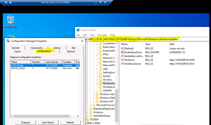The height and width of the screenshot is (125, 211).
Task: Click the View Report button
Action: [x=48, y=122]
